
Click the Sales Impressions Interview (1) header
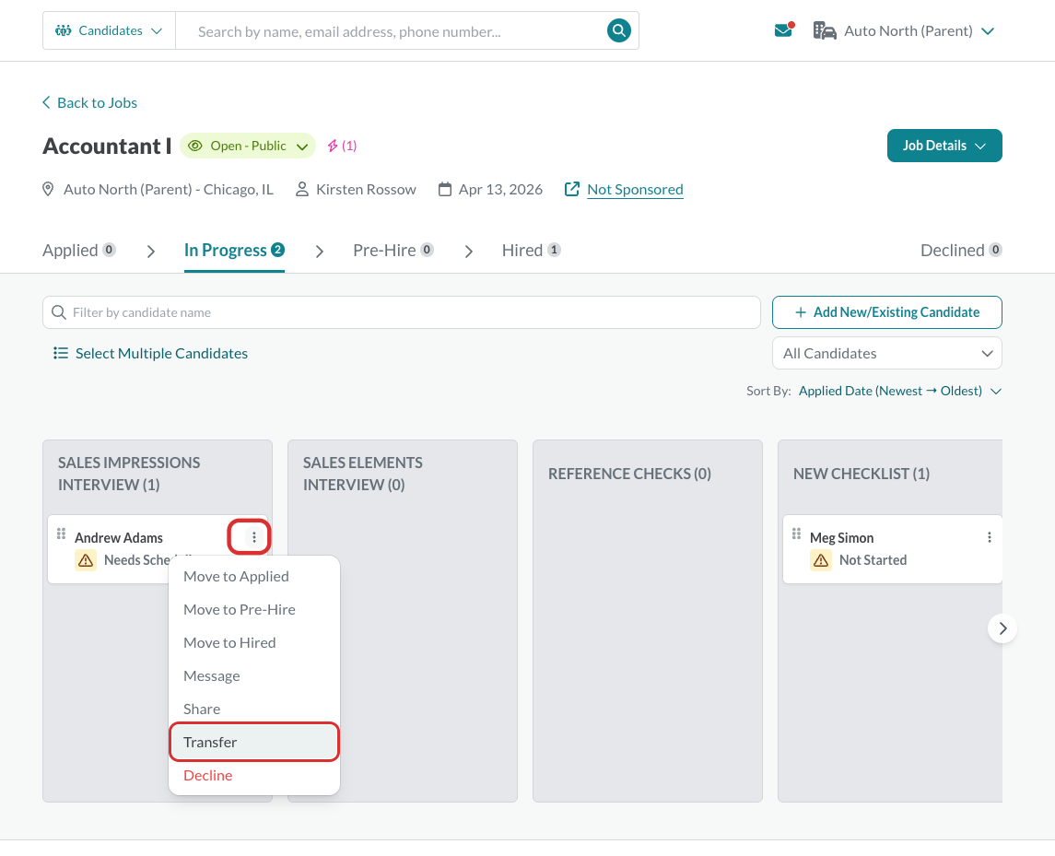[x=129, y=474]
